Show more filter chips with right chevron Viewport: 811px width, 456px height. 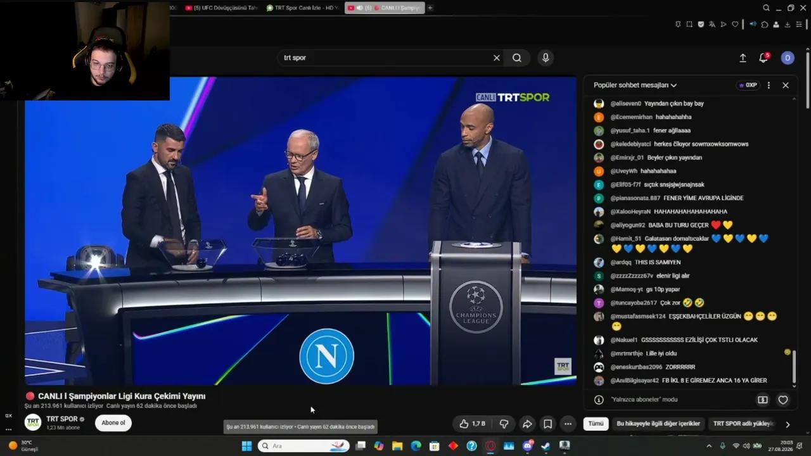point(788,424)
